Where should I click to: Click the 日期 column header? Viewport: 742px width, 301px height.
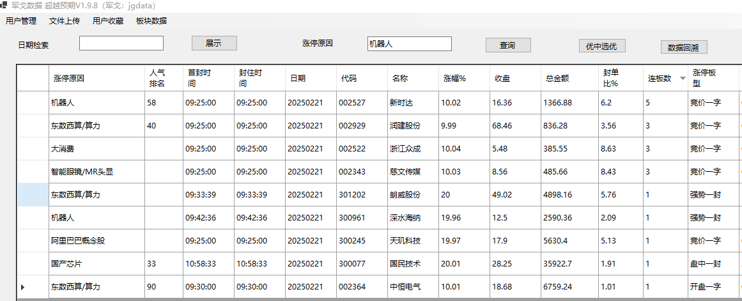(x=311, y=78)
